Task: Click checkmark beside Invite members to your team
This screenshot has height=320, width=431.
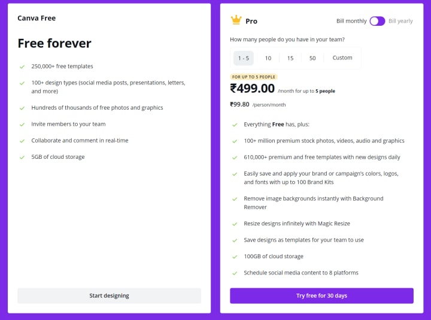Action: [22, 125]
